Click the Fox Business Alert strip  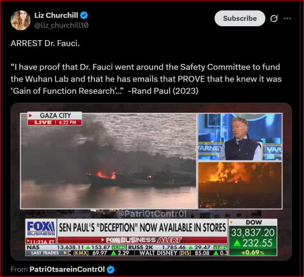tap(142, 240)
